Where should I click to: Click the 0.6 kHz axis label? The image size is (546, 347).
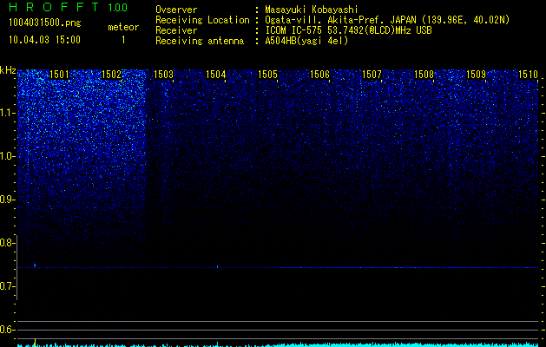(7, 330)
